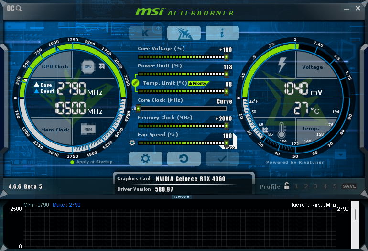Click the right side panel expand tab
This screenshot has height=251, width=368.
[364, 98]
